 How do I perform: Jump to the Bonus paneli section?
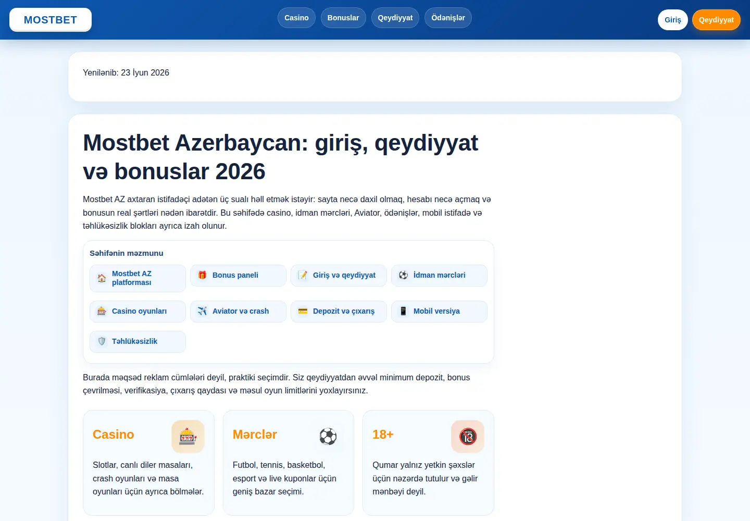click(238, 276)
